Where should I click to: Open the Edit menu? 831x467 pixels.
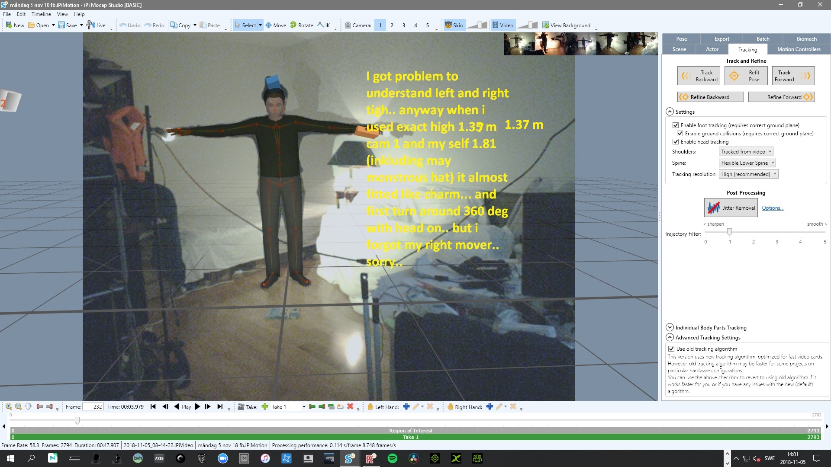pyautogui.click(x=21, y=14)
